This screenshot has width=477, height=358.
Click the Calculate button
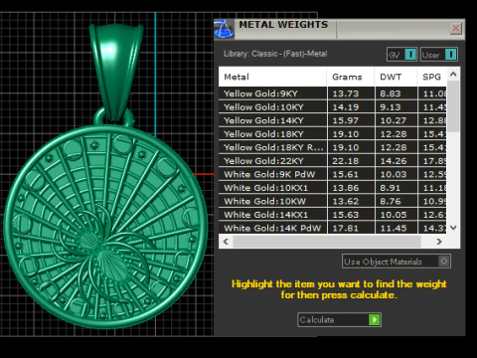339,320
